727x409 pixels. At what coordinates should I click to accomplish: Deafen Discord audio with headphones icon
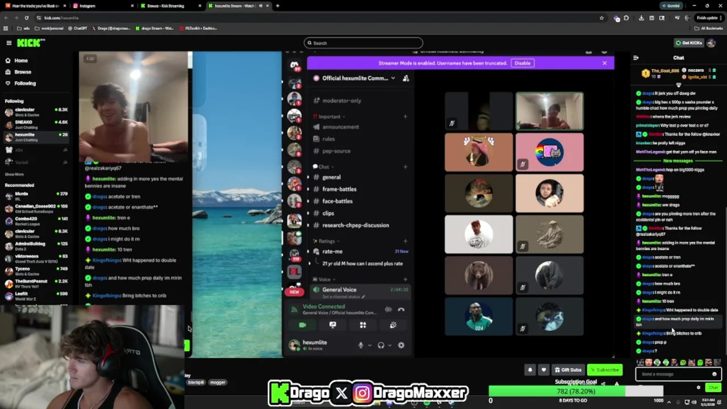coord(381,345)
